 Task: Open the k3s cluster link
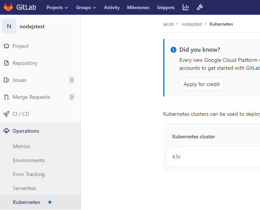pos(176,156)
